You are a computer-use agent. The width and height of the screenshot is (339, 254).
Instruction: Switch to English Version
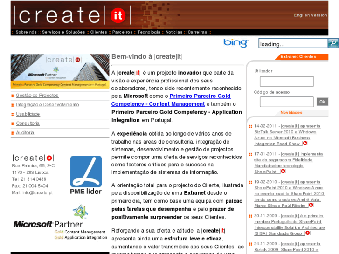click(x=311, y=15)
